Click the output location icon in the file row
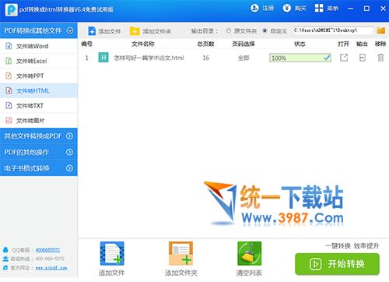Viewport: 389px width, 282px height. 363,58
